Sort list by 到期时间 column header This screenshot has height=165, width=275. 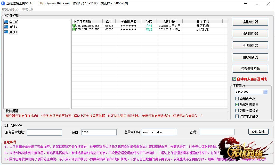(170, 21)
